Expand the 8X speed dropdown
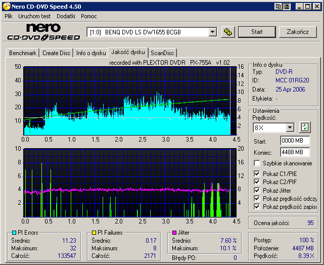This screenshot has width=324, height=265. [290, 127]
